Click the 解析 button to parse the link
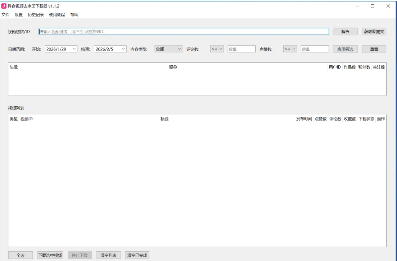Viewport: 397px width, 261px height. pyautogui.click(x=346, y=31)
